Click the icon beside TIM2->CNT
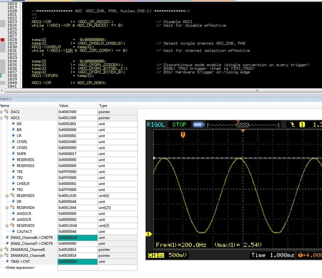Viewport: 322px width, 278px height. [x=7, y=261]
